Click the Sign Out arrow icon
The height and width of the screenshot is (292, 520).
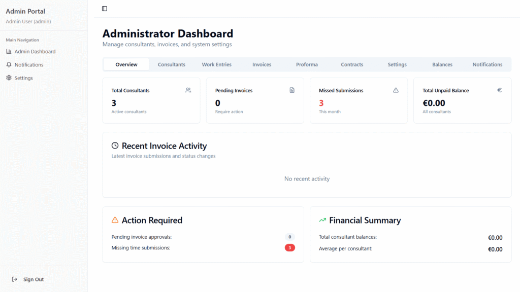tap(14, 279)
